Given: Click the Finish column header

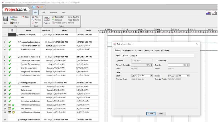Looking at the screenshot, I should [88, 30].
